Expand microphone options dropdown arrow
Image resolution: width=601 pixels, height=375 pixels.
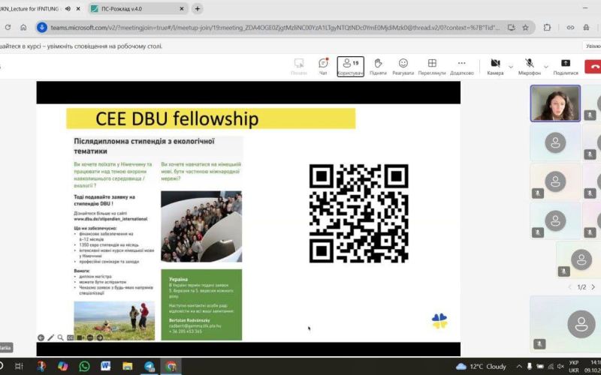(546, 66)
